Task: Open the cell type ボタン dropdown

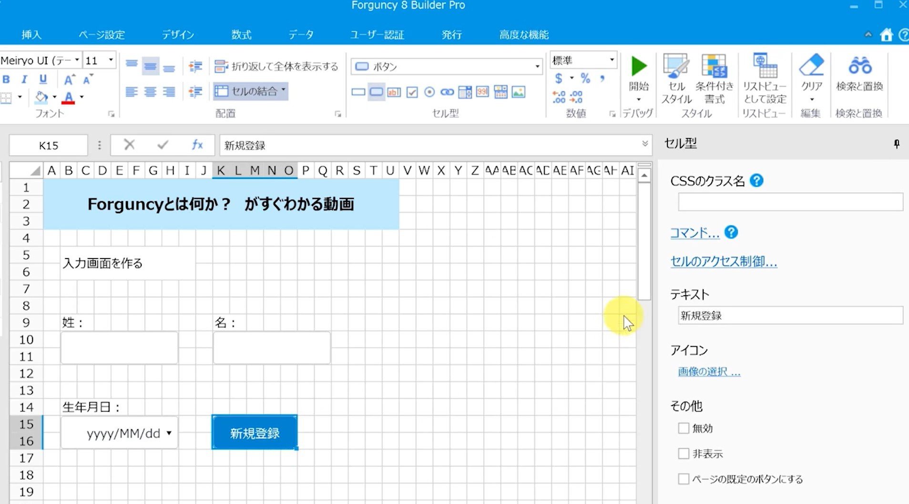Action: [537, 67]
